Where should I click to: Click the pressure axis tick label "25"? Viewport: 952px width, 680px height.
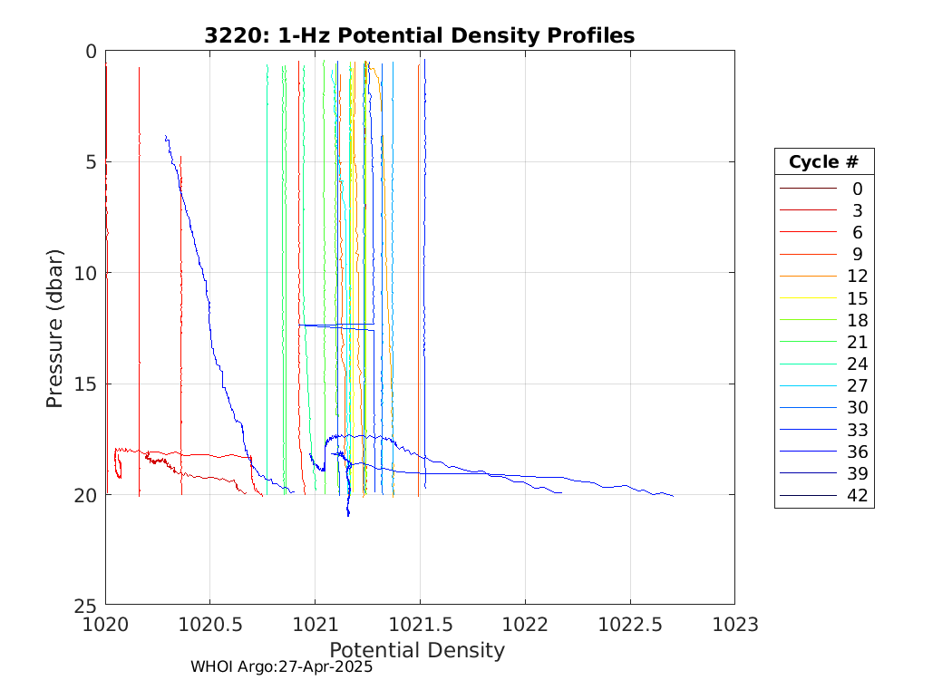click(x=85, y=606)
